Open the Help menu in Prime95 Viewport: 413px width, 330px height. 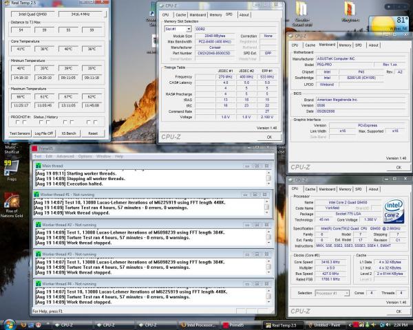(x=119, y=156)
